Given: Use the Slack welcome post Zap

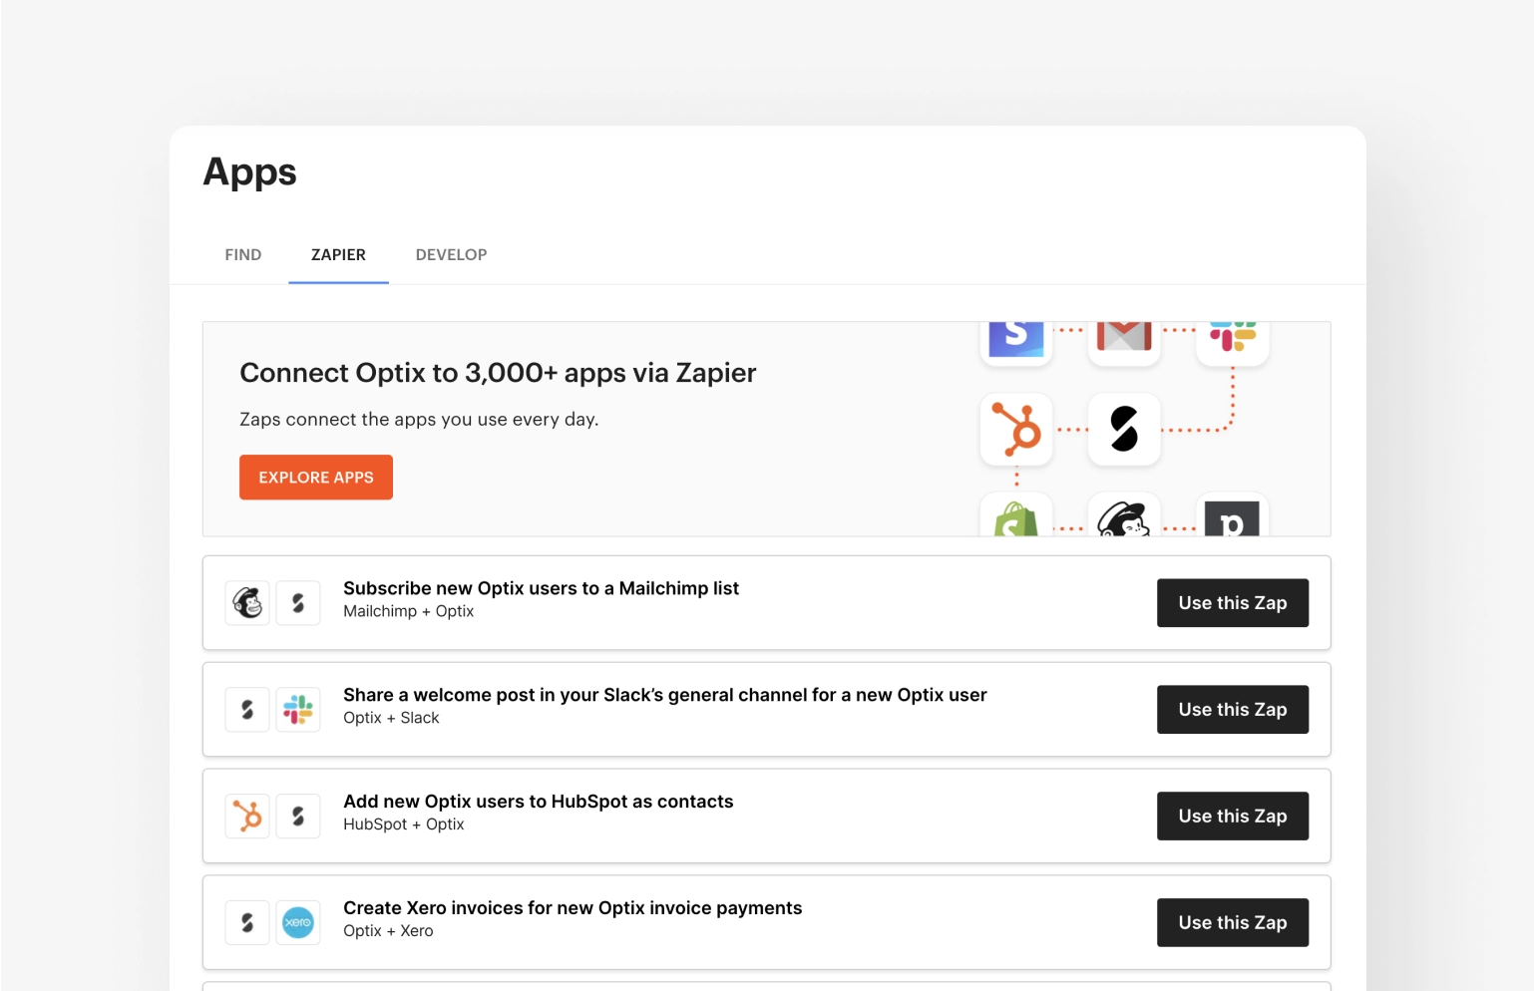Looking at the screenshot, I should 1233,709.
